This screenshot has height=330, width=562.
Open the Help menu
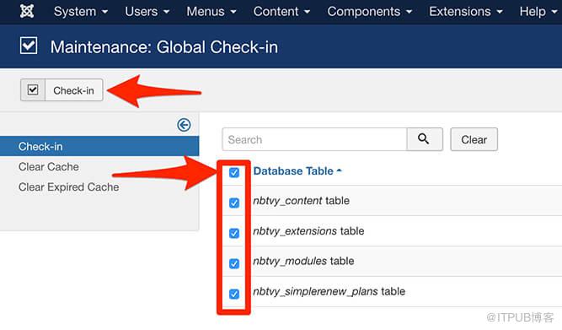[x=538, y=12]
